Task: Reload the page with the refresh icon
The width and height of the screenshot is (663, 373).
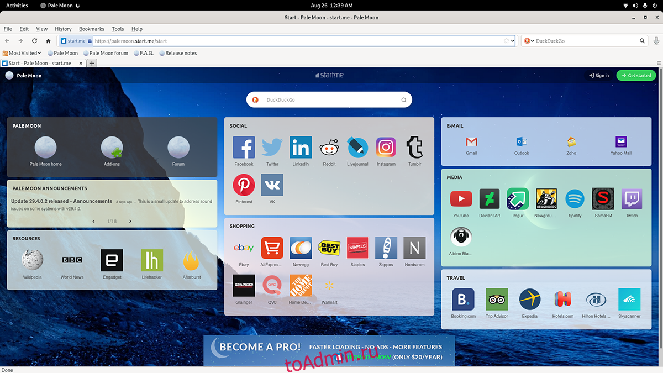Action: [34, 41]
